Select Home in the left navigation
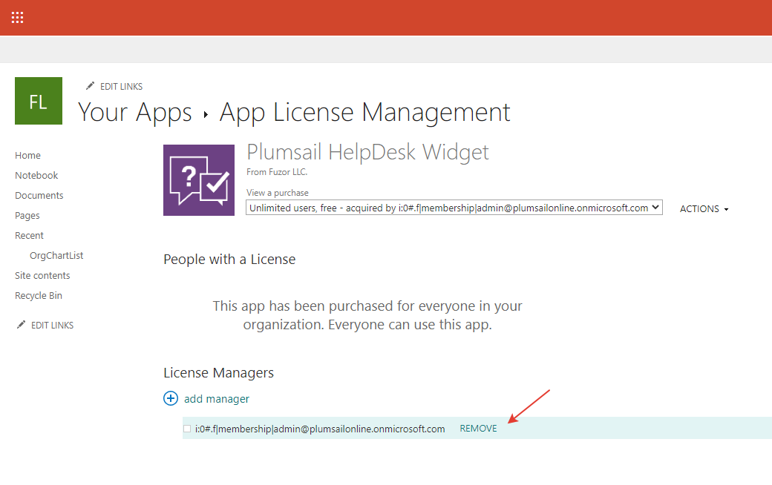 pos(27,155)
